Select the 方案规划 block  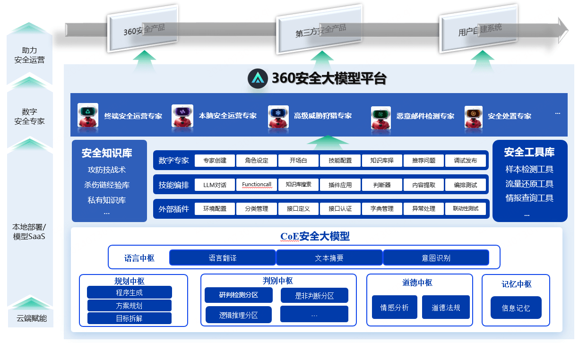(x=129, y=305)
